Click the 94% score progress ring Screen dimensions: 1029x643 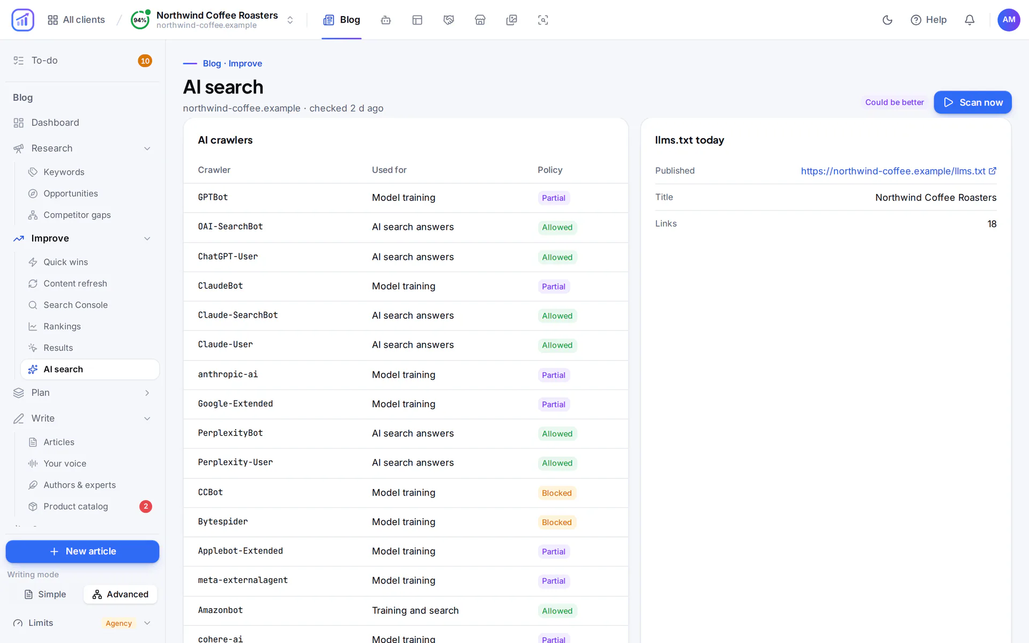(x=140, y=20)
